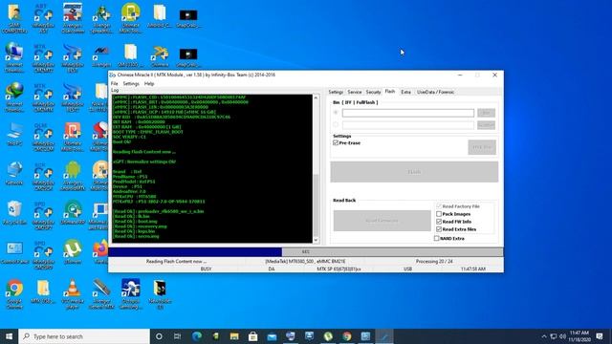Uncheck the Read Extra files checkbox
The width and height of the screenshot is (612, 344).
439,229
